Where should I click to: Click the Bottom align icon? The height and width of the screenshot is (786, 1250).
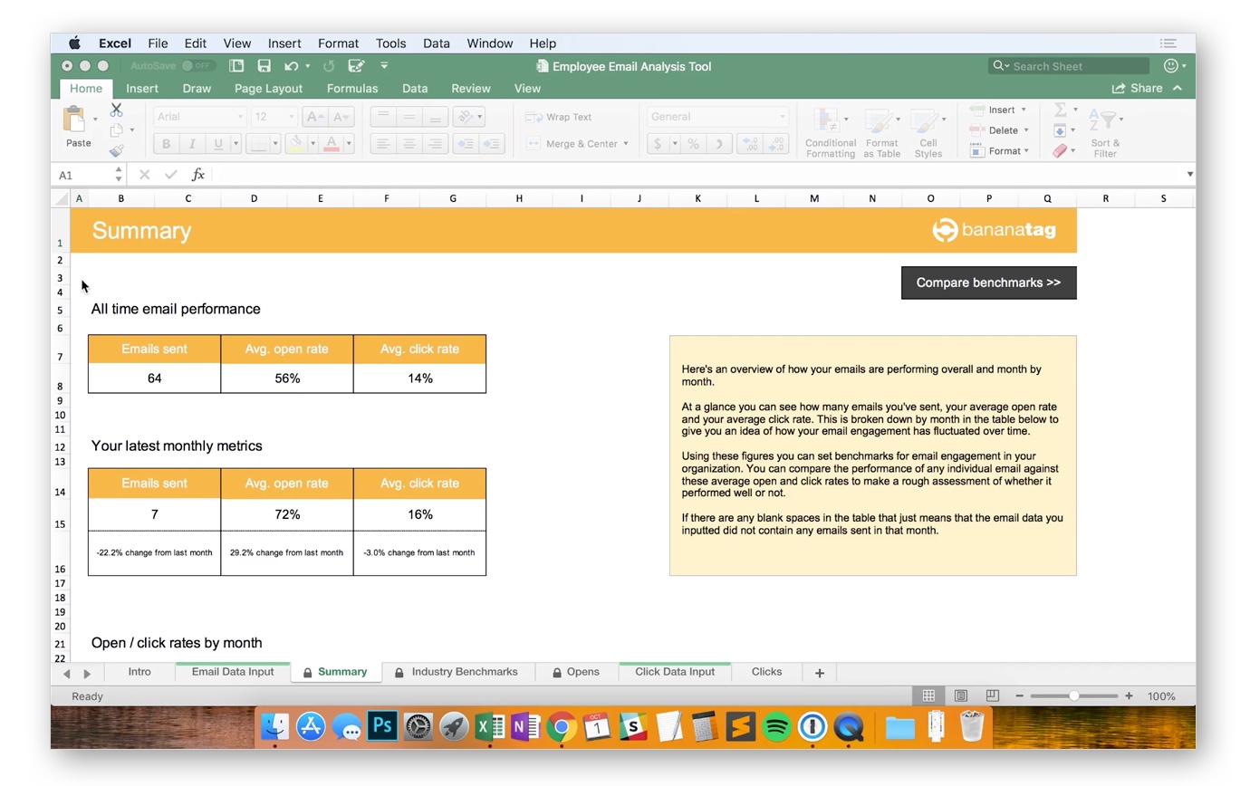pos(436,117)
